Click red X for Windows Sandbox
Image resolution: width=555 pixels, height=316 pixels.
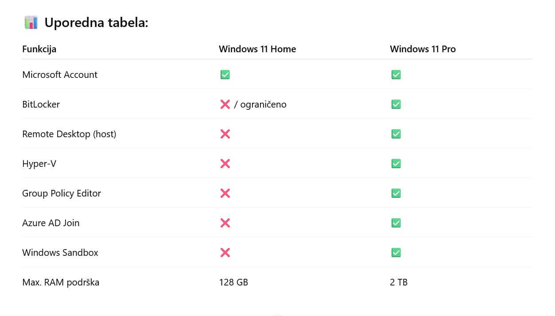click(225, 253)
